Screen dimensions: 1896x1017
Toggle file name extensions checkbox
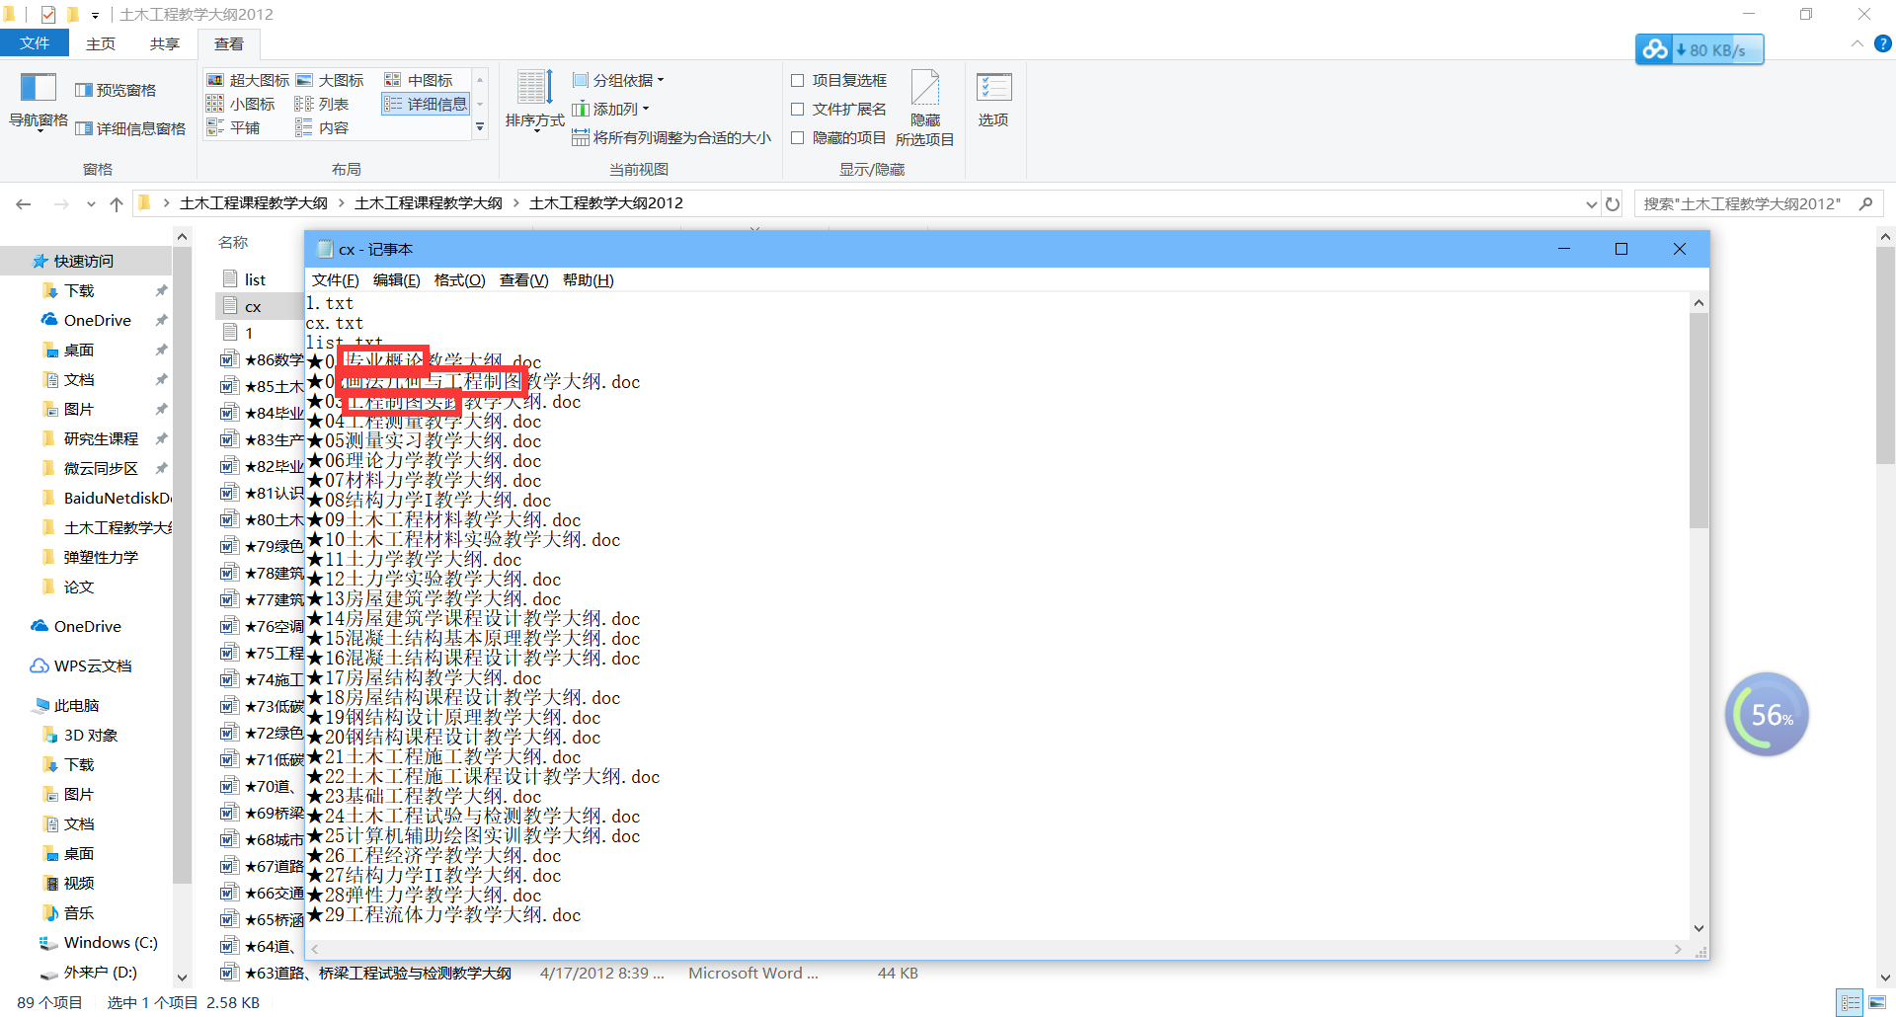click(798, 110)
